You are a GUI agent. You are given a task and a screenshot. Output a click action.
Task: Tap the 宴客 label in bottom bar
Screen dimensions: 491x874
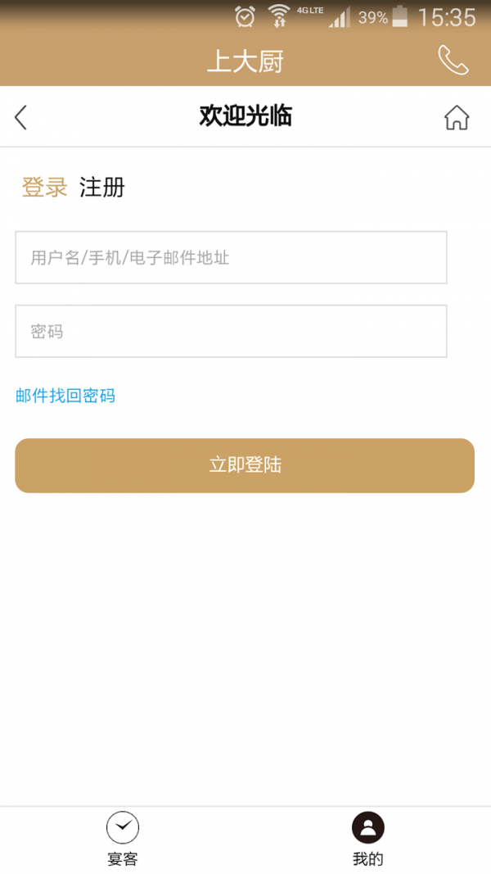pyautogui.click(x=123, y=859)
